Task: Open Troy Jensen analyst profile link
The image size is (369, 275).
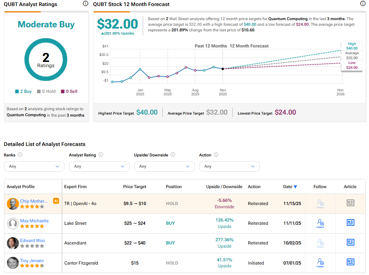Action: coord(32,261)
